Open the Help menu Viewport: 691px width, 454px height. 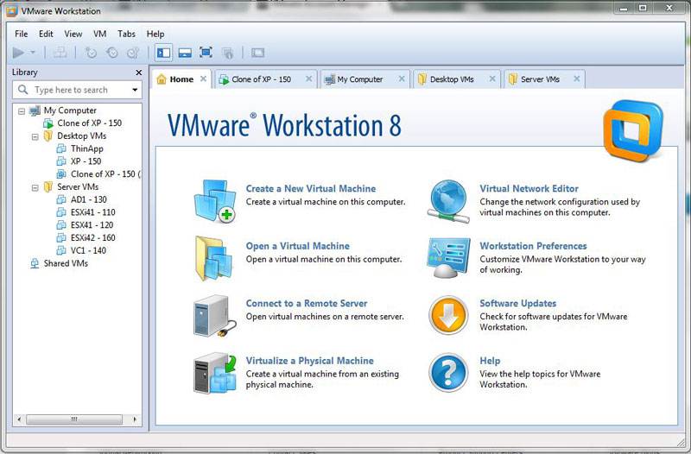pos(155,34)
